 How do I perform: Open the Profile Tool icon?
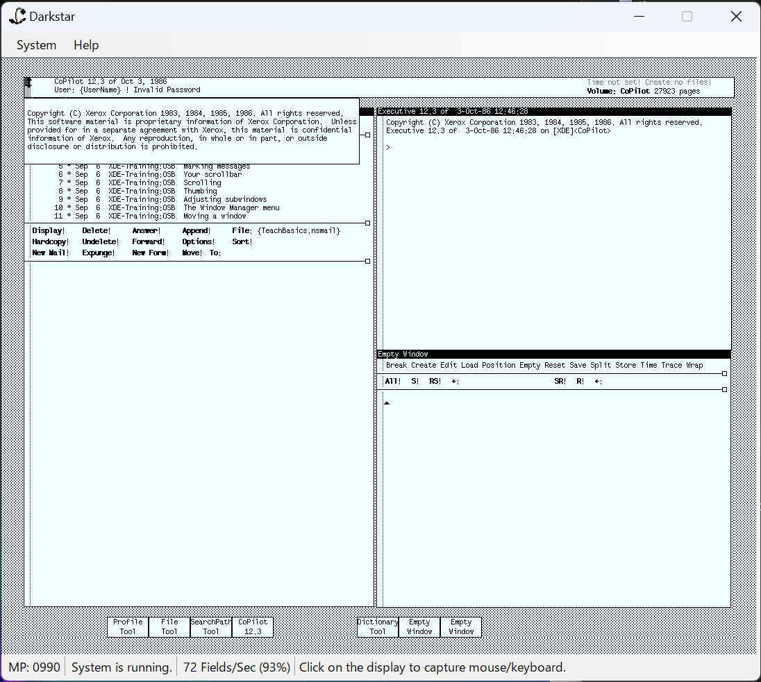point(128,626)
